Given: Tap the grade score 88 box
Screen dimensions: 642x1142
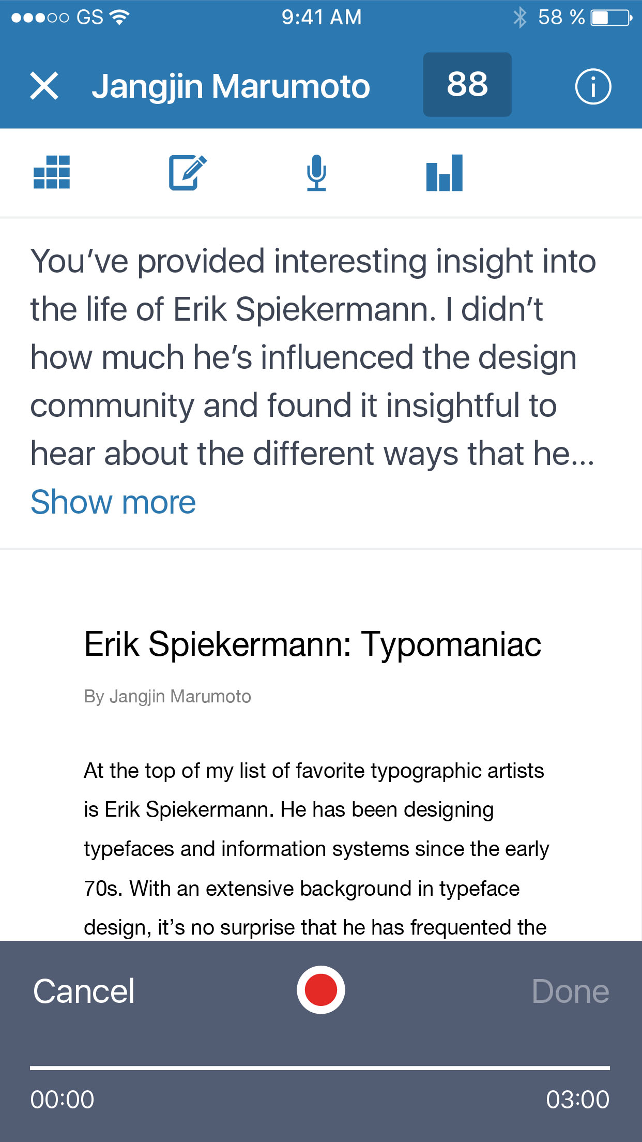Looking at the screenshot, I should coord(467,85).
